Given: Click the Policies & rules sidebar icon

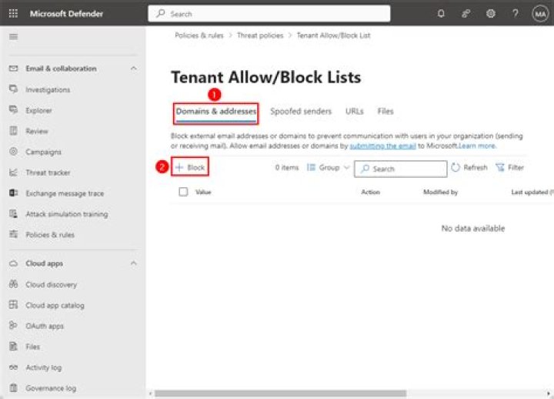Looking at the screenshot, I should coord(13,234).
